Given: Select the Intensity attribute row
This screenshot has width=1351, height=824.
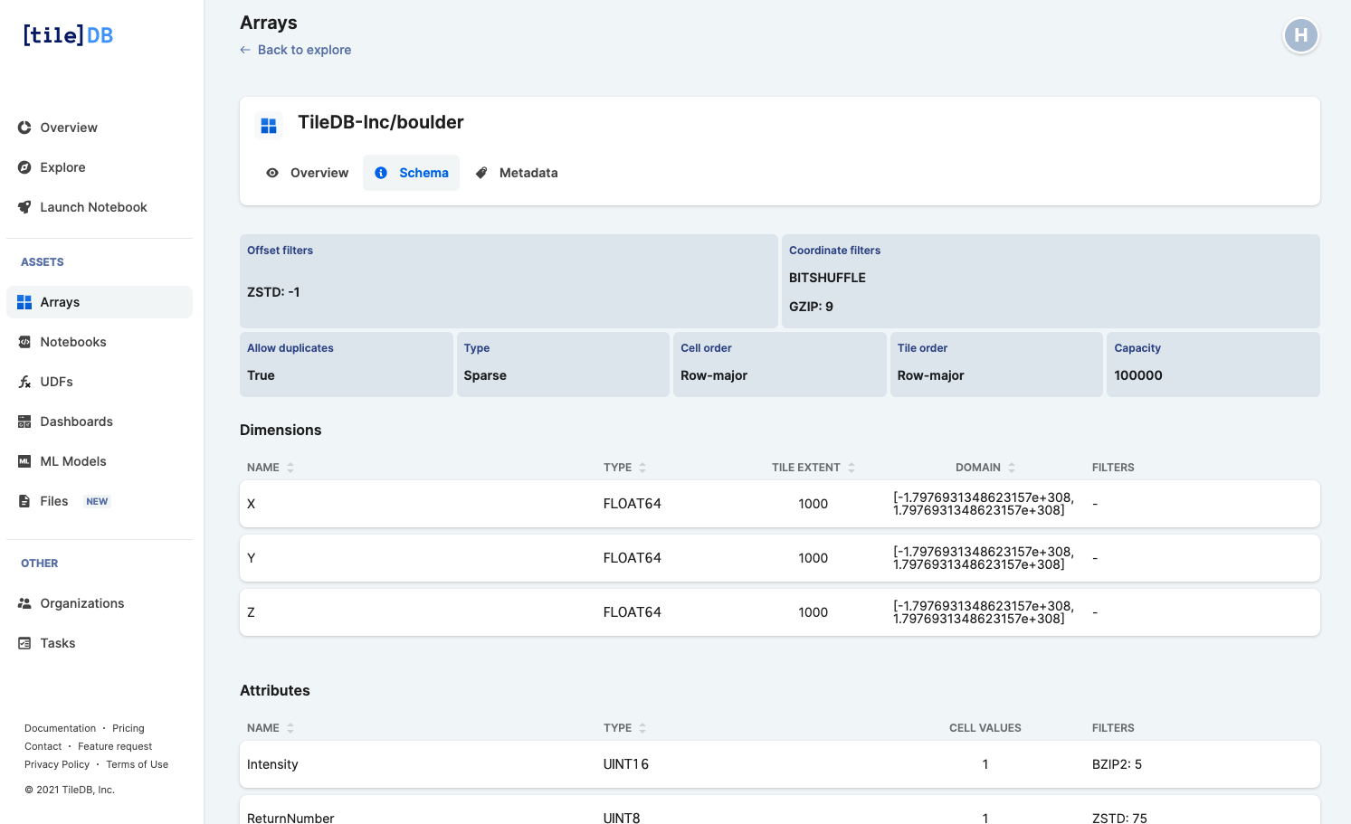Looking at the screenshot, I should click(x=779, y=764).
